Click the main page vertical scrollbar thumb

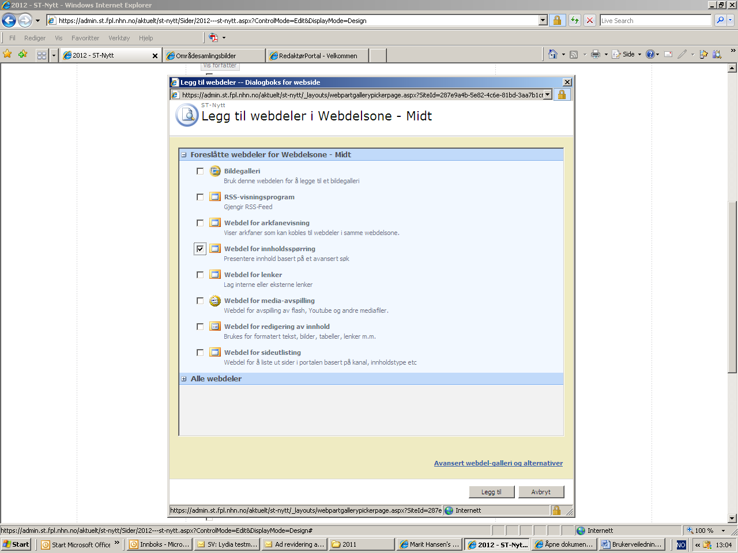click(x=732, y=287)
